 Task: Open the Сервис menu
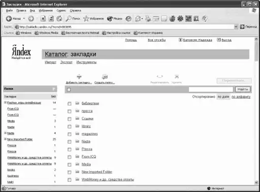pos(61,11)
